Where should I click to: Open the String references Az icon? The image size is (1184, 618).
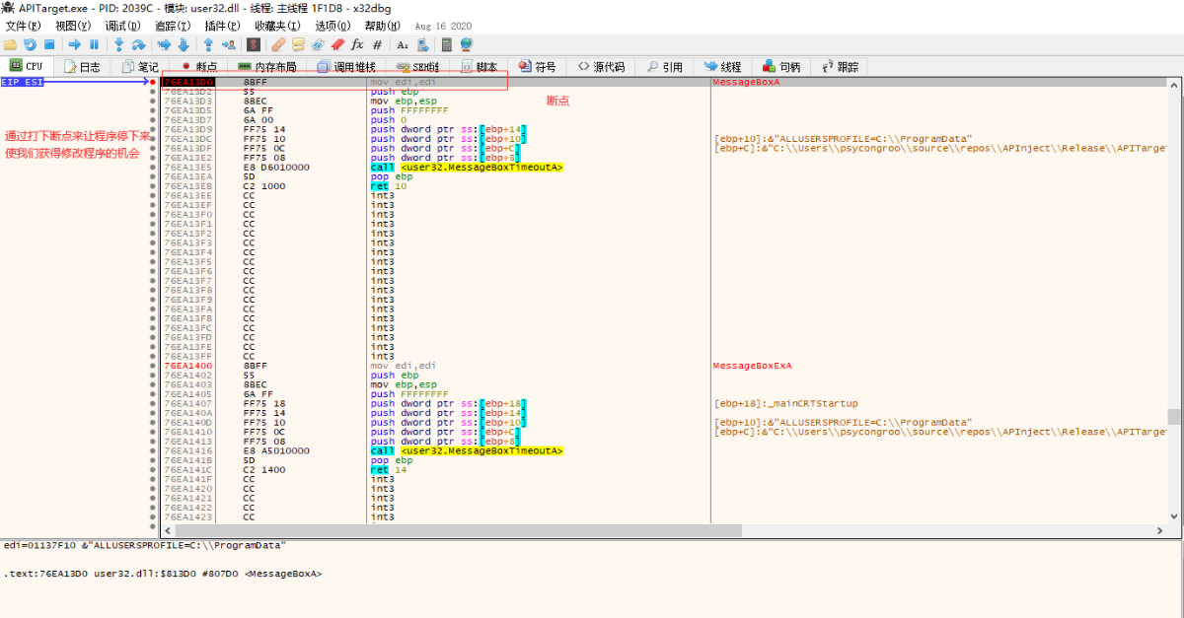click(403, 44)
